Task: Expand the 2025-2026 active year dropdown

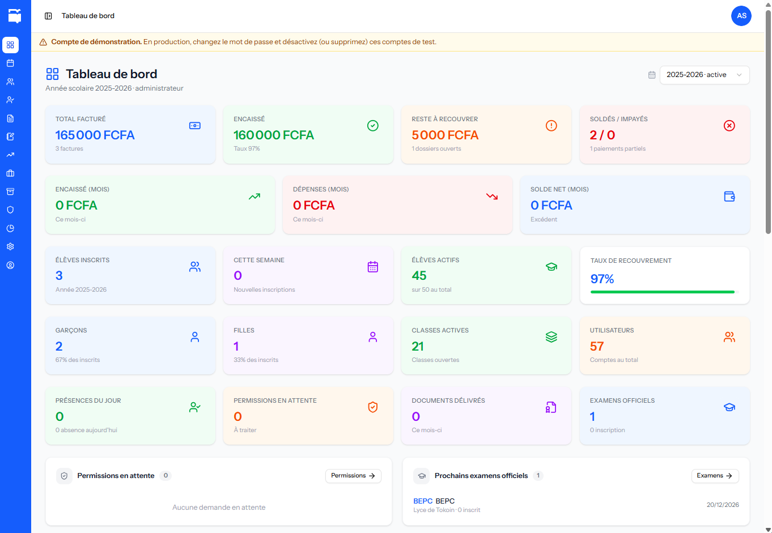Action: click(705, 75)
